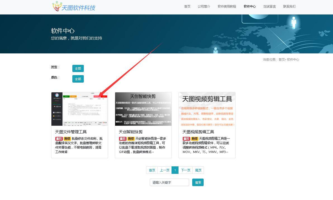Viewport: 333px width, 200px height.
Task: Click the 首页 breadcrumb link
Action: 282,60
